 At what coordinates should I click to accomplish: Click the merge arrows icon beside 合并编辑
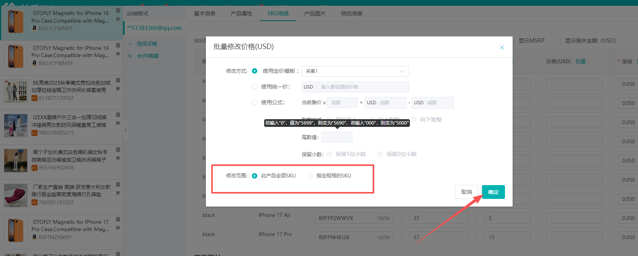pos(130,56)
